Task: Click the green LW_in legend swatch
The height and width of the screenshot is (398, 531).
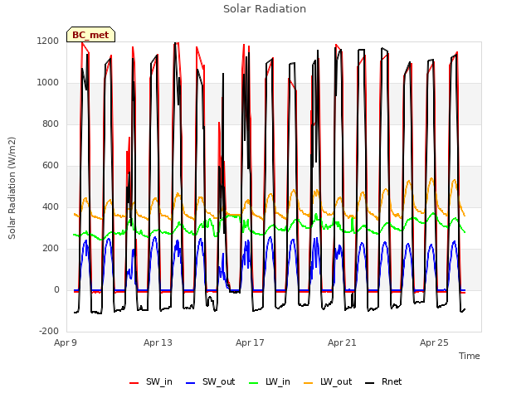Action: point(254,383)
